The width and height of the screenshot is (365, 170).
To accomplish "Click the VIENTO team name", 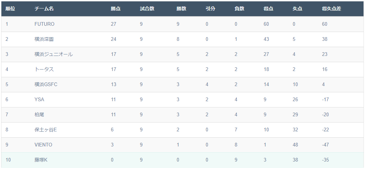I will pyautogui.click(x=43, y=145).
